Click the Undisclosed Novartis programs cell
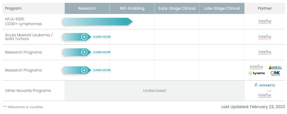The width and height of the screenshot is (287, 114). (x=154, y=91)
